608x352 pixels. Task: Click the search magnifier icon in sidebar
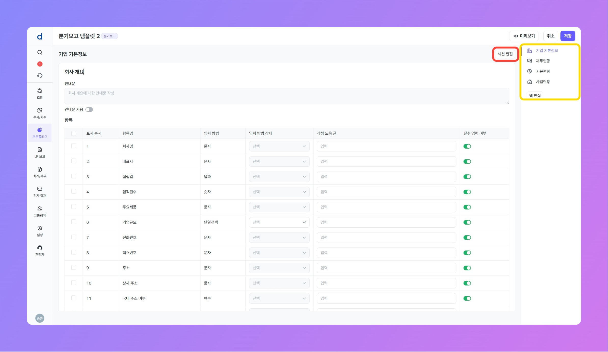(40, 52)
